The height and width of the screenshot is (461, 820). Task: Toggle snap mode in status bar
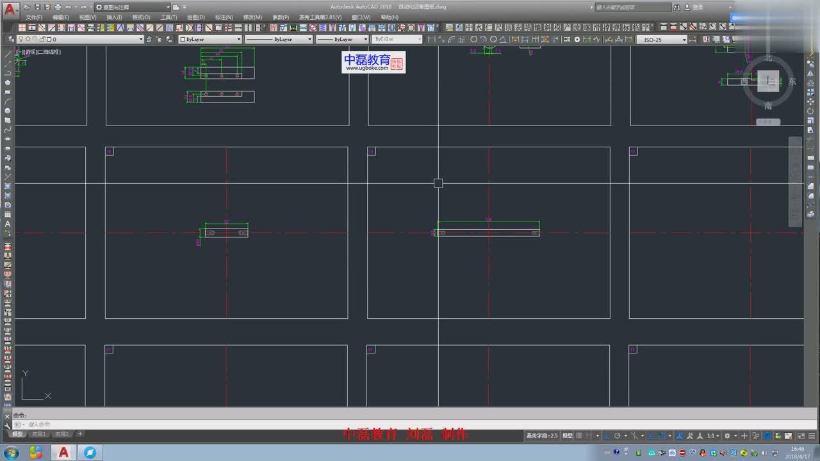pyautogui.click(x=589, y=435)
